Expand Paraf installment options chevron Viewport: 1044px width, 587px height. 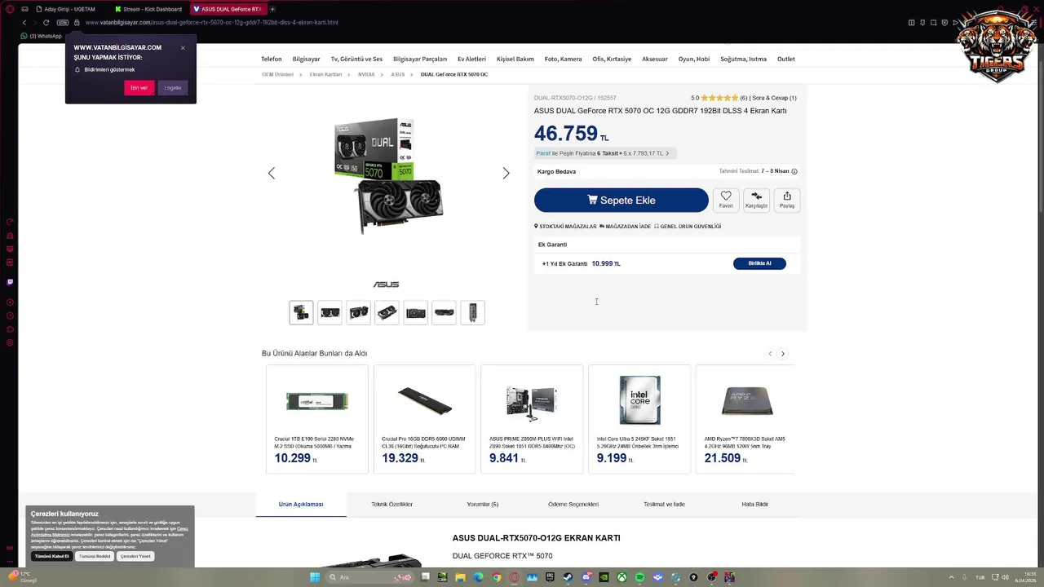click(667, 153)
